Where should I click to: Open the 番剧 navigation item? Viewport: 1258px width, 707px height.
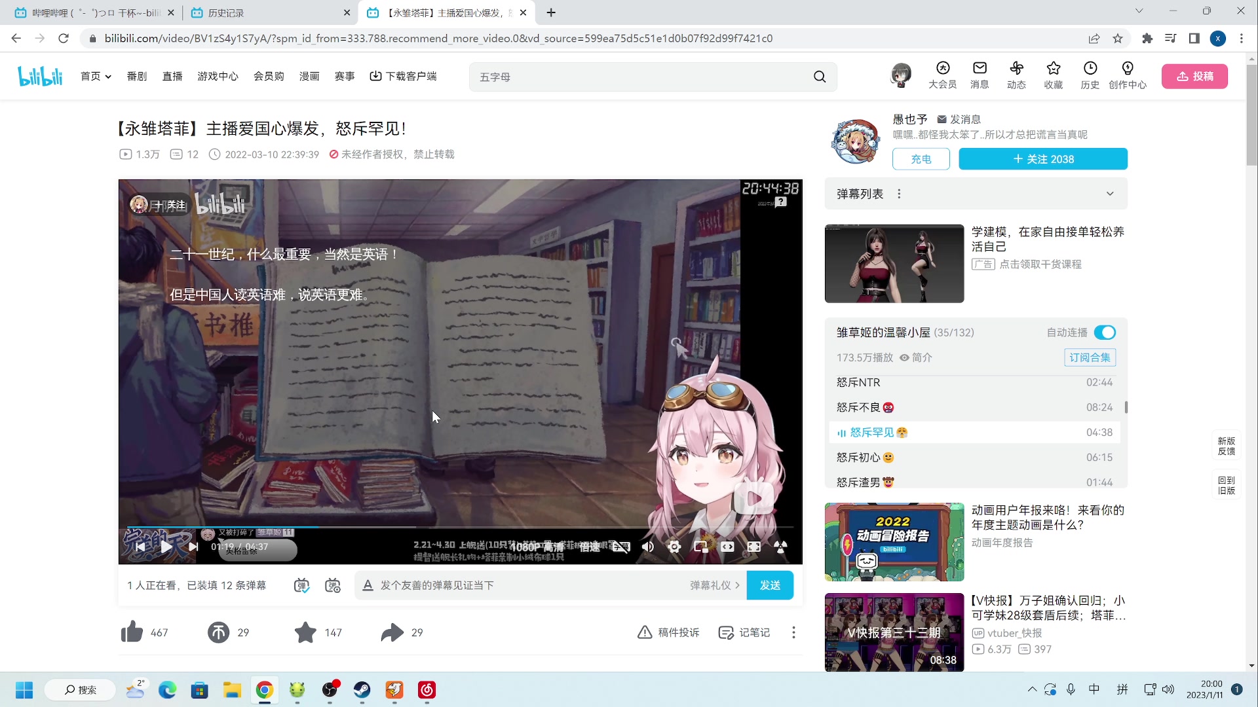pos(137,77)
